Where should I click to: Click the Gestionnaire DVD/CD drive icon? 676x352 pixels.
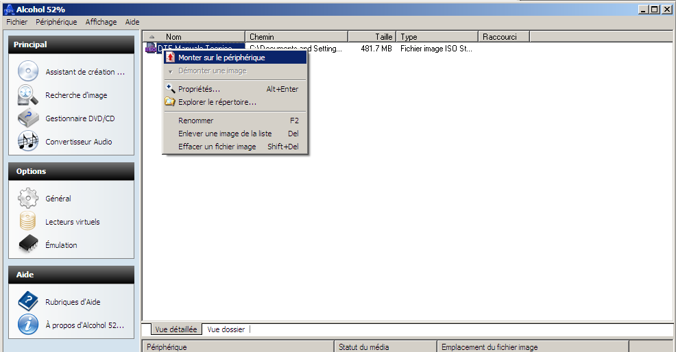28,118
